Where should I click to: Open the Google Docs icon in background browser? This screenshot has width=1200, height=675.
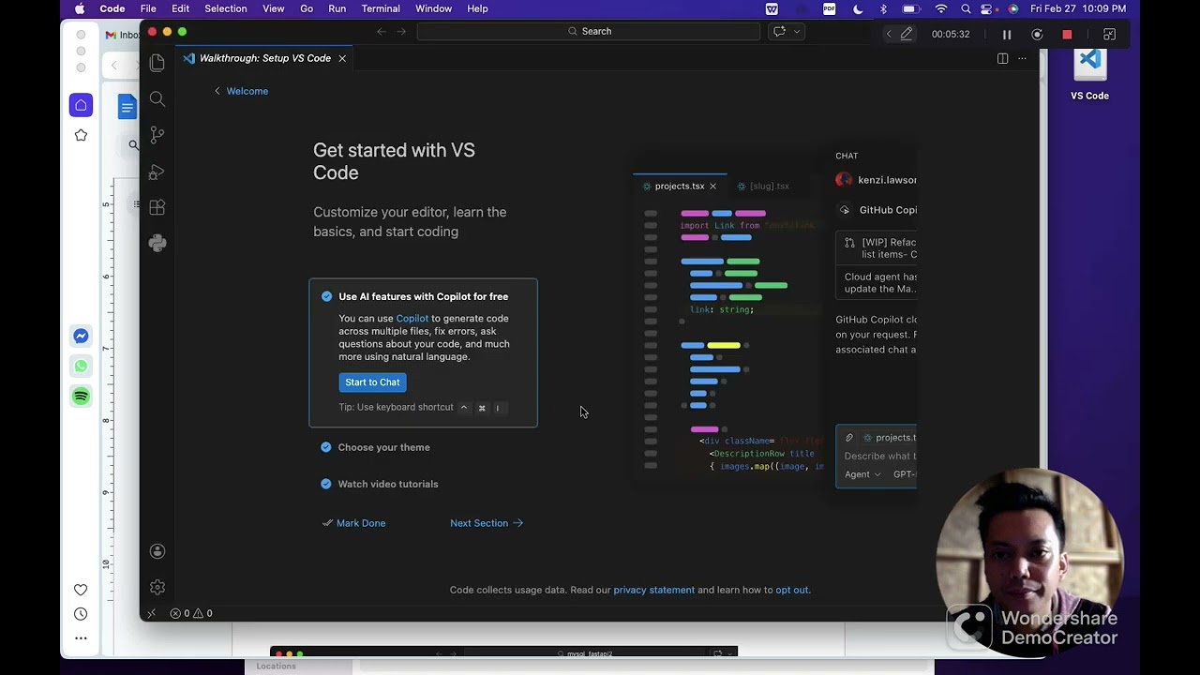pyautogui.click(x=127, y=106)
